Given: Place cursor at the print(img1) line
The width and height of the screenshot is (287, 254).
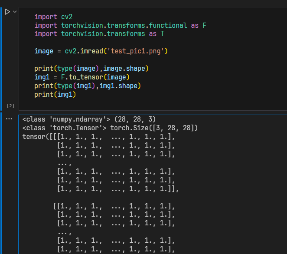Looking at the screenshot, I should pyautogui.click(x=55, y=94).
